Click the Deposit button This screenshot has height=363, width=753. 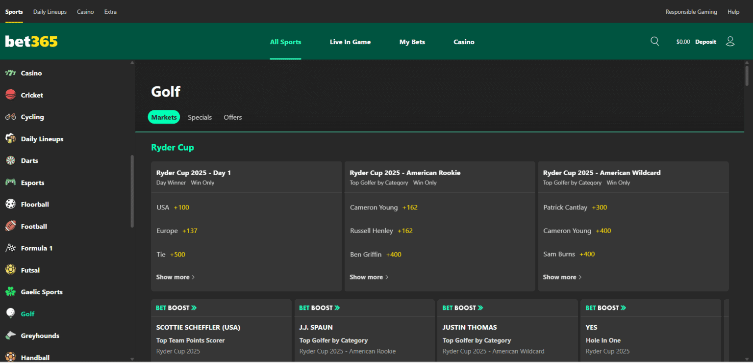(x=705, y=41)
